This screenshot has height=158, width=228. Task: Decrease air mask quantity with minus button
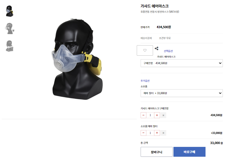click(x=143, y=115)
